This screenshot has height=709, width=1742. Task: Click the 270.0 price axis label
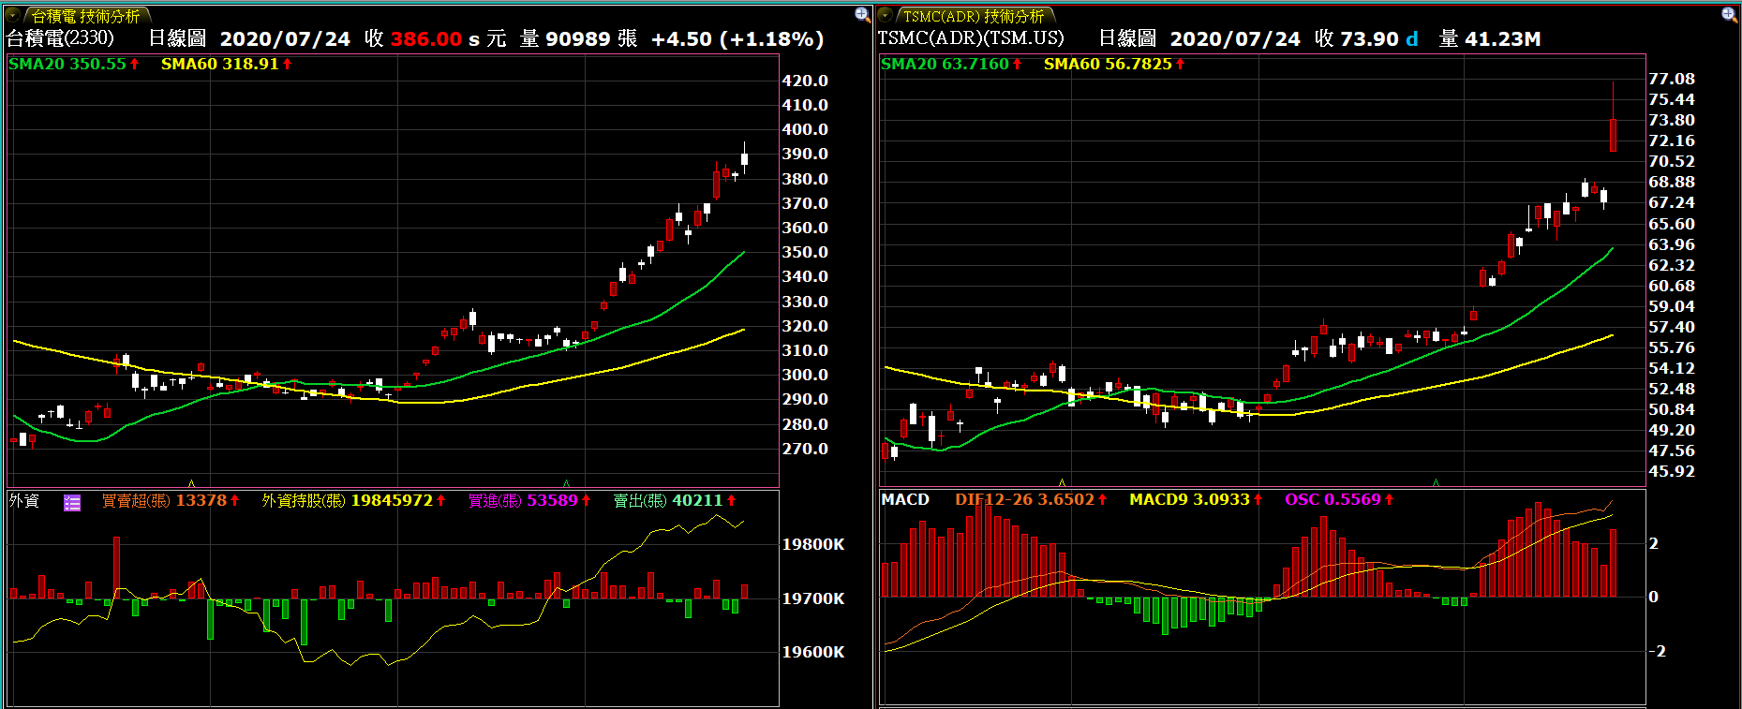click(x=805, y=449)
